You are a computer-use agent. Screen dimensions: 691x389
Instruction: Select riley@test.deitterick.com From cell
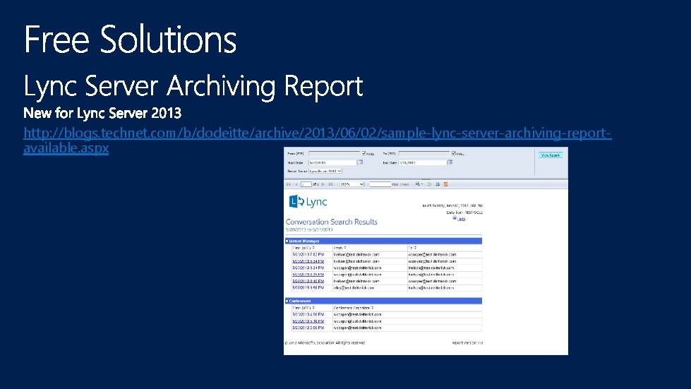click(354, 287)
